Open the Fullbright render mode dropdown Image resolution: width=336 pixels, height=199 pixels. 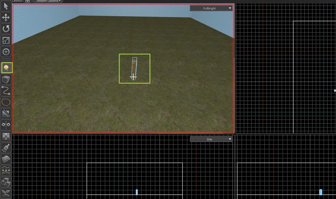211,8
